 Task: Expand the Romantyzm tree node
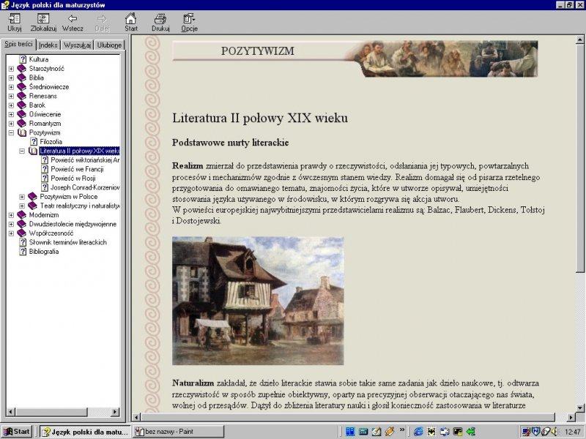11,124
